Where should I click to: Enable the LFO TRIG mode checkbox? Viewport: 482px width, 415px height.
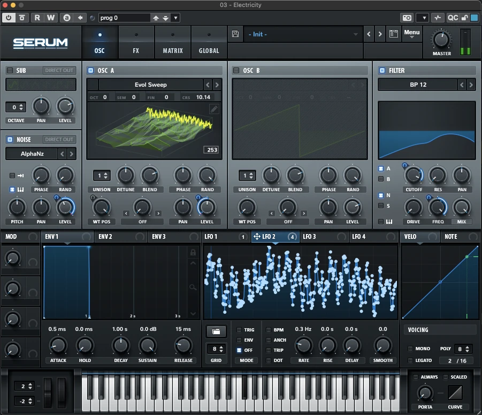click(x=239, y=330)
